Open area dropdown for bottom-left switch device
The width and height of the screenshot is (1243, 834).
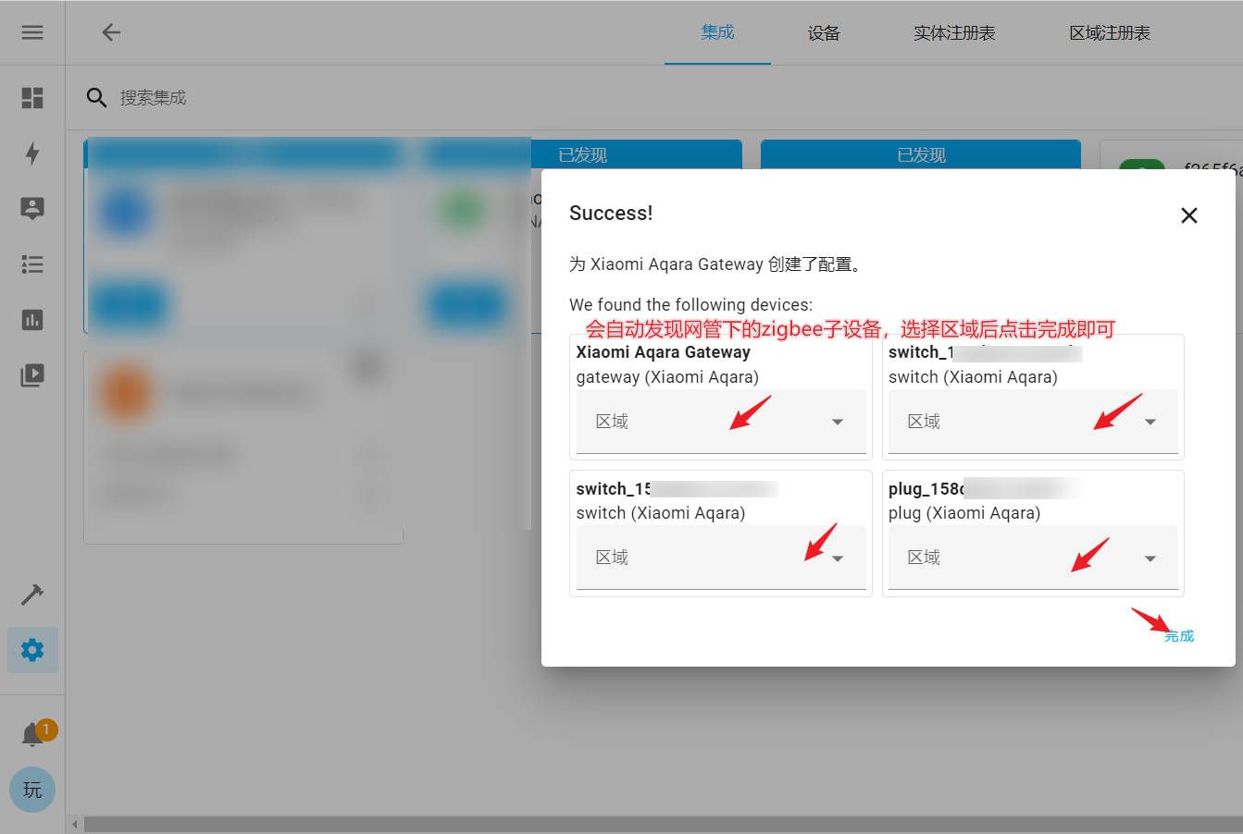[x=721, y=558]
